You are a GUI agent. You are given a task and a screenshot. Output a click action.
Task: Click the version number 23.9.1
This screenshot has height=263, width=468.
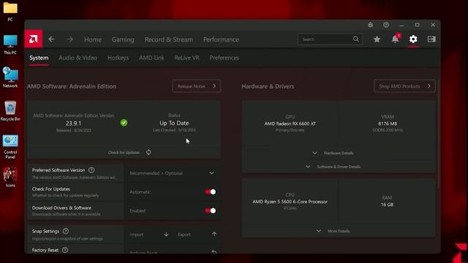tap(73, 123)
